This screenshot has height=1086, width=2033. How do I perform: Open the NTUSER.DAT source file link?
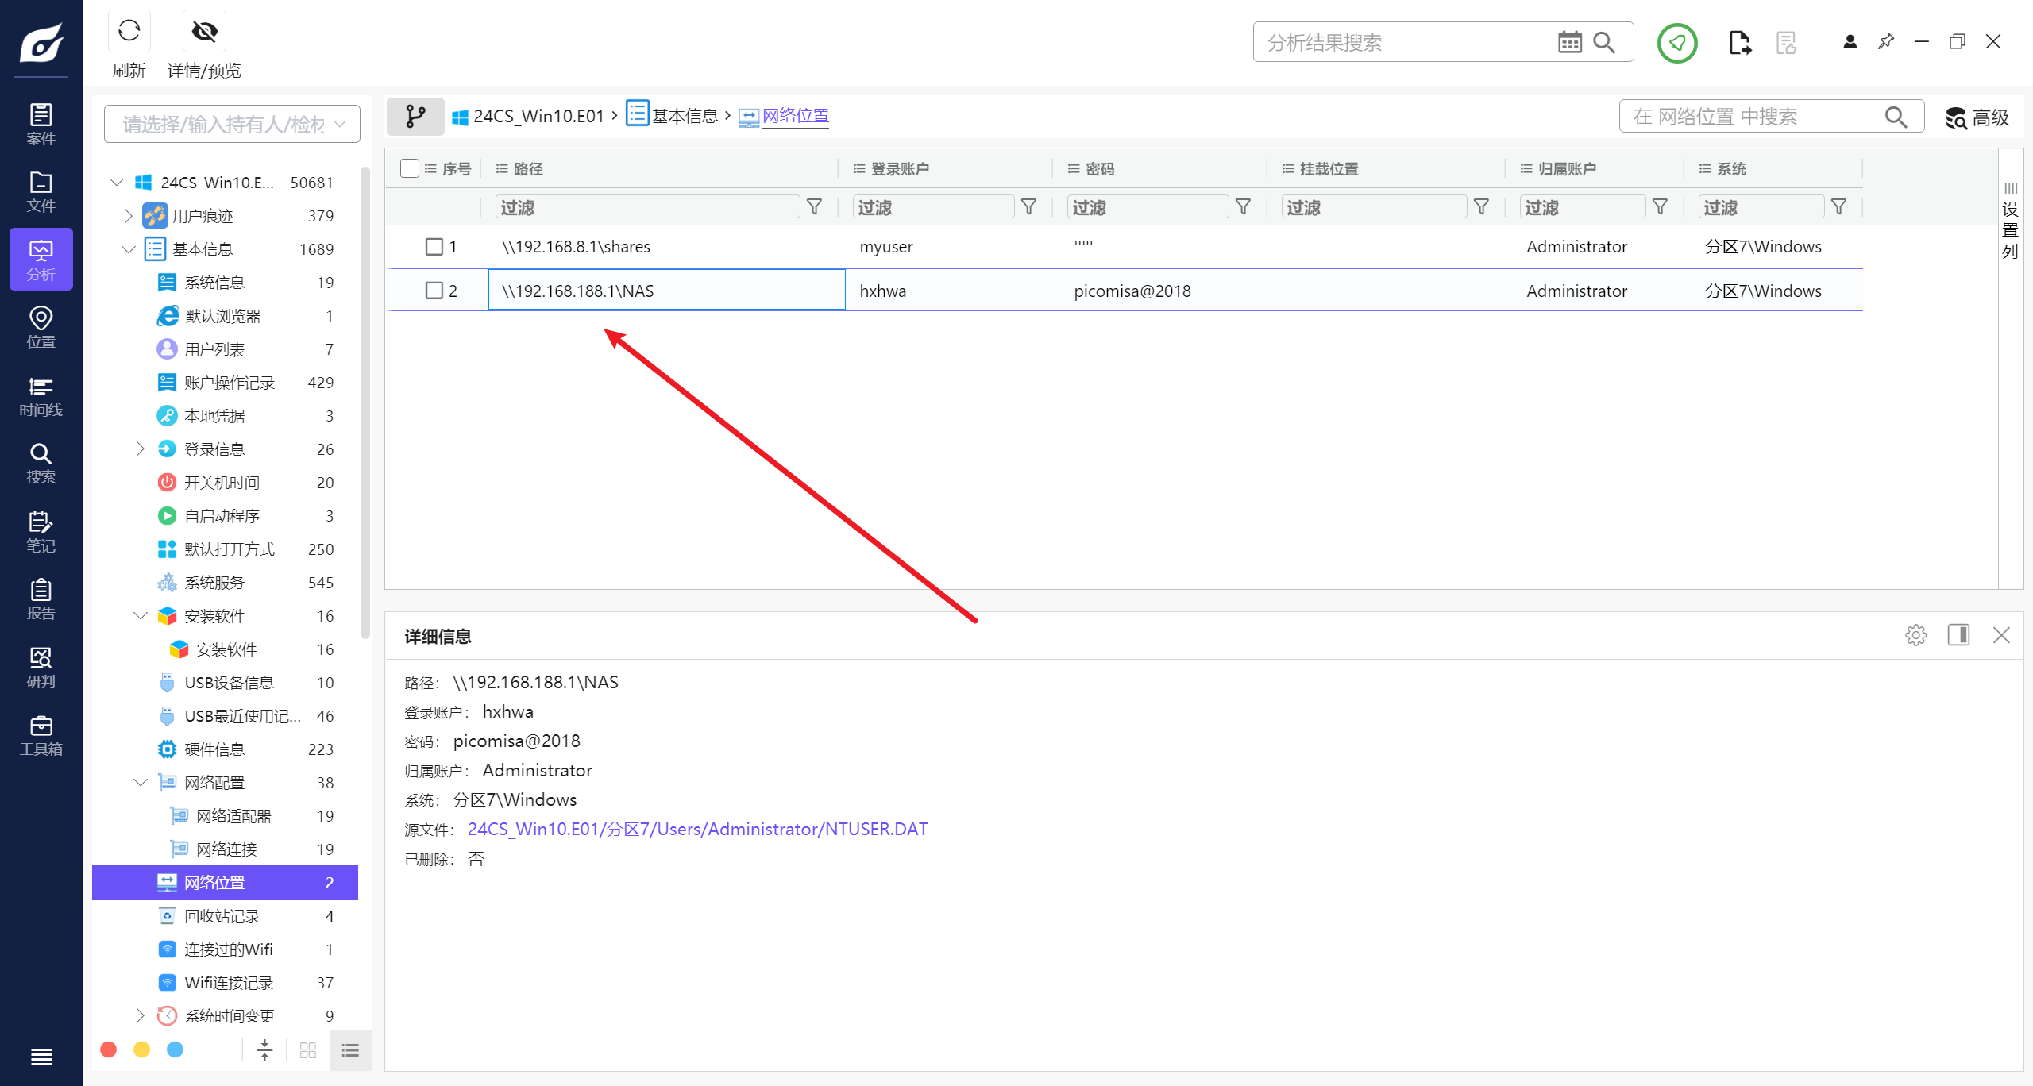point(697,829)
